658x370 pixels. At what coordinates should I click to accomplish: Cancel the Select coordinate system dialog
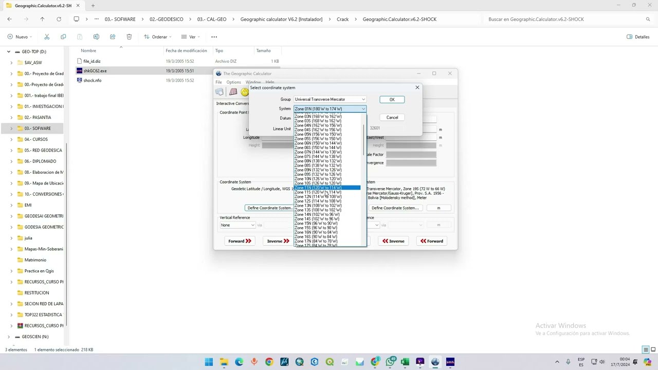tap(392, 118)
